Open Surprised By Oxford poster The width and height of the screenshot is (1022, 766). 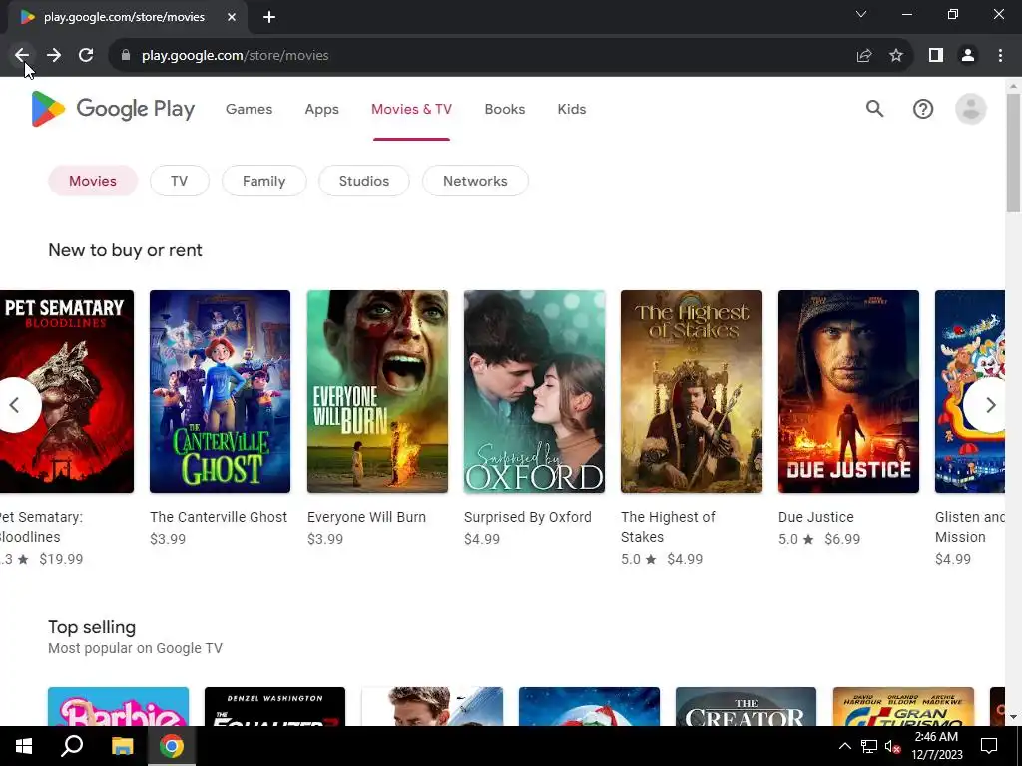click(535, 391)
